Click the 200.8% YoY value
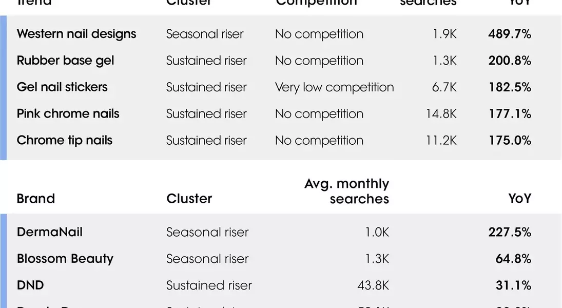562x308 pixels. click(x=510, y=61)
